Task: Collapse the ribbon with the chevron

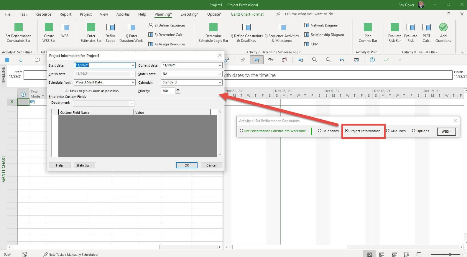Action: click(x=462, y=52)
